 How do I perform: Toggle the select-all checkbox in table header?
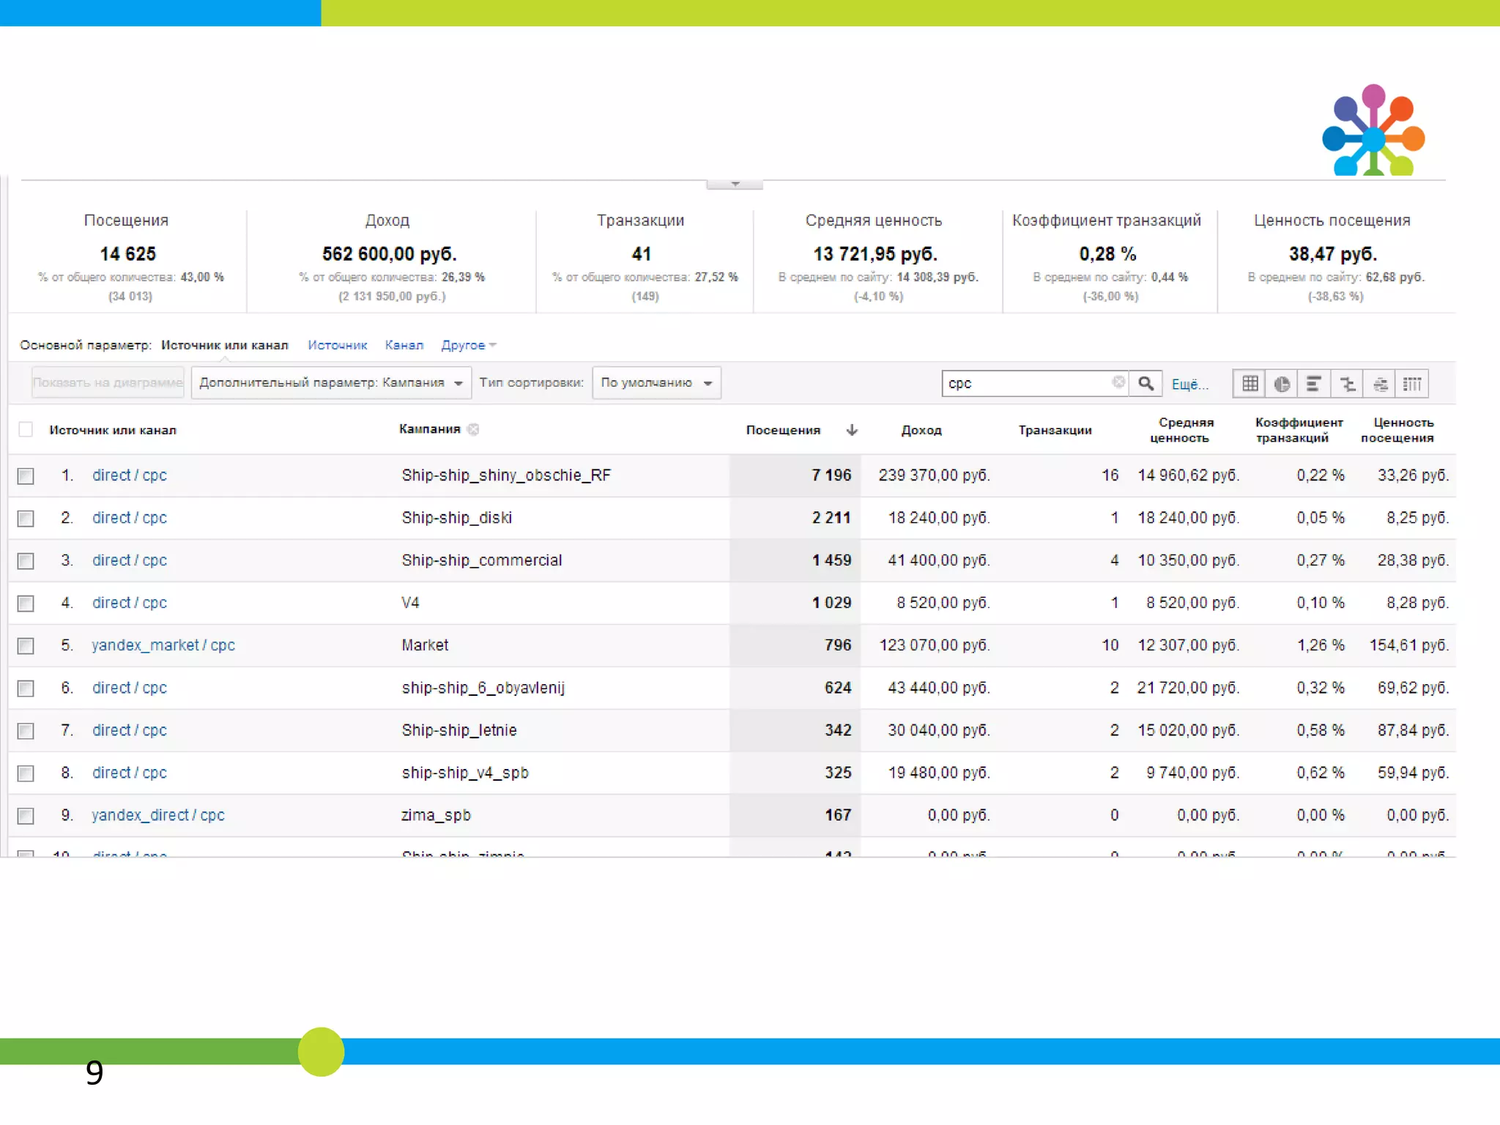[26, 429]
